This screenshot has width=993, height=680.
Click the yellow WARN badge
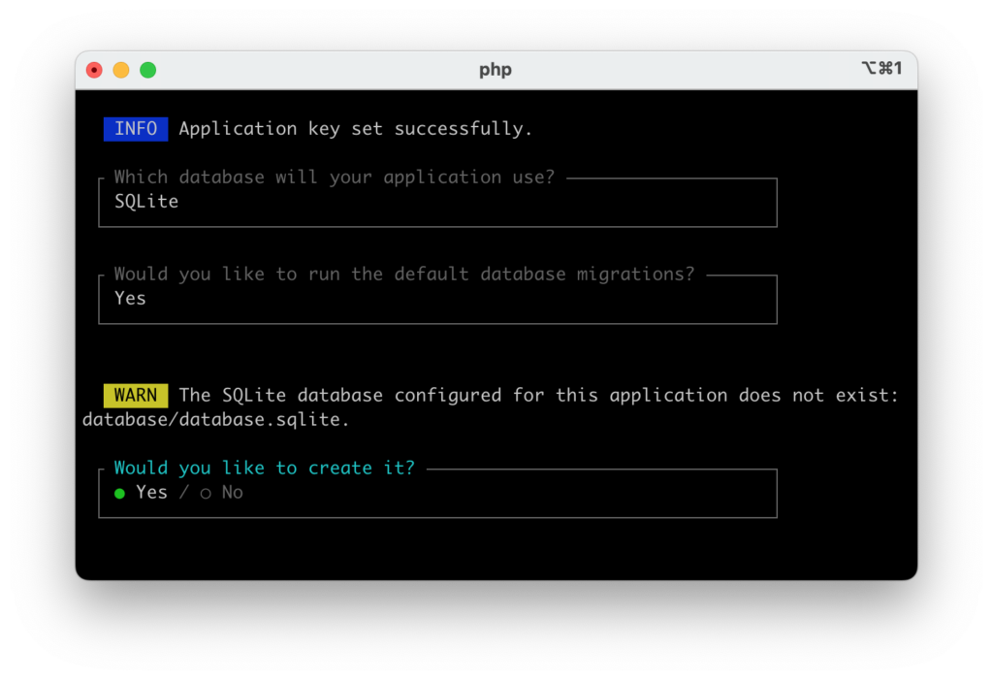pos(136,396)
